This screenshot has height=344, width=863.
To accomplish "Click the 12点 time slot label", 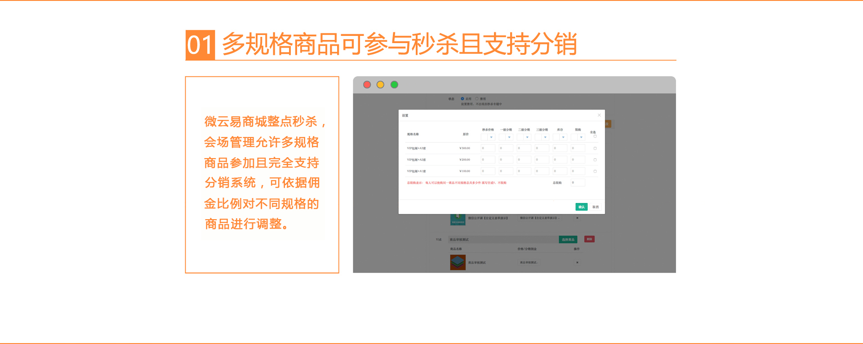I will point(439,239).
